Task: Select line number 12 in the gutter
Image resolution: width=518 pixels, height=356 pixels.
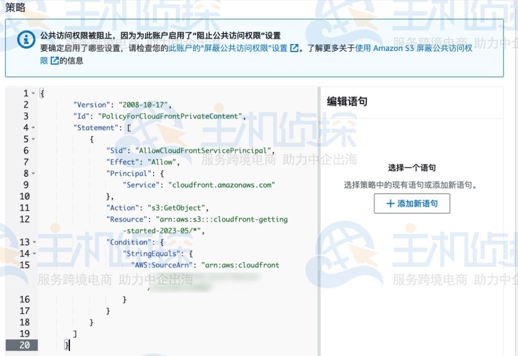Action: coord(24,219)
